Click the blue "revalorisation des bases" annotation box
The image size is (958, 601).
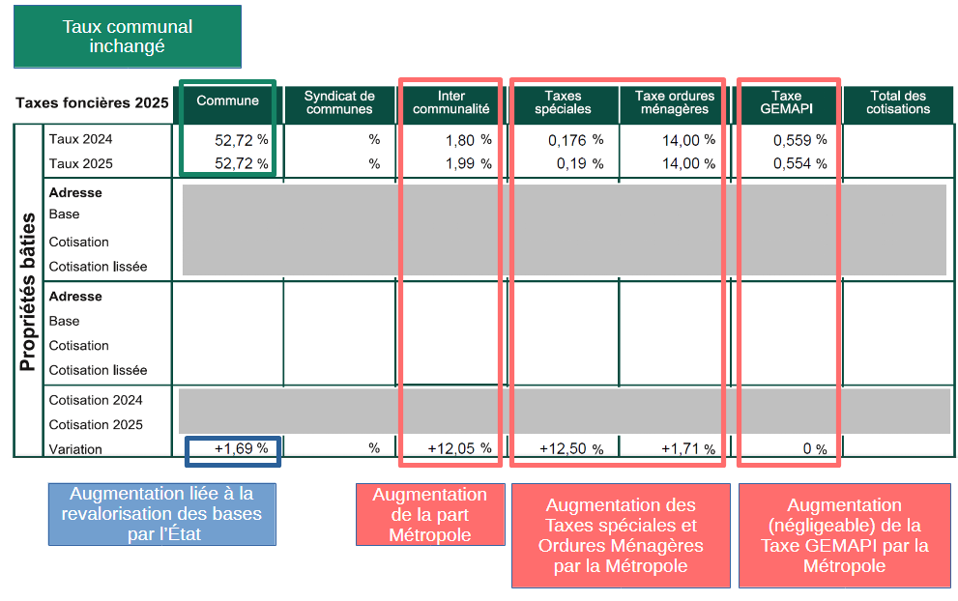pyautogui.click(x=161, y=514)
